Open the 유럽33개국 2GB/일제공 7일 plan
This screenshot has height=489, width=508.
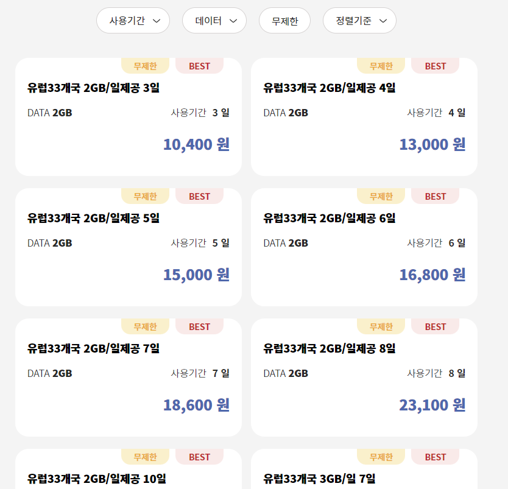93,348
